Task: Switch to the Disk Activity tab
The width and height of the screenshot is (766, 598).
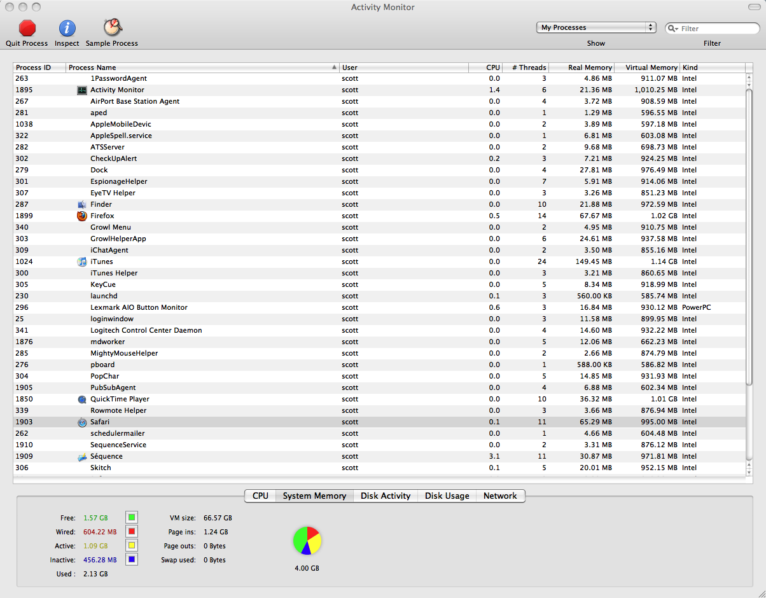Action: (386, 496)
